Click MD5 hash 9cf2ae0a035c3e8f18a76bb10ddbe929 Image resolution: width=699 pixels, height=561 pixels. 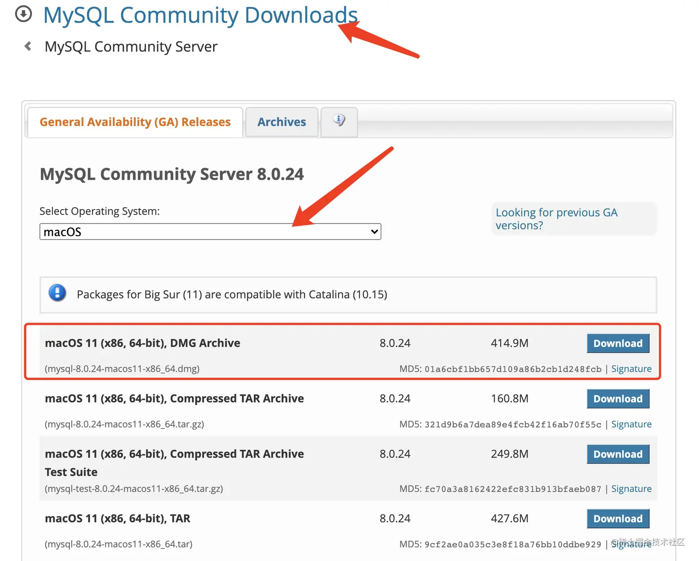click(513, 545)
